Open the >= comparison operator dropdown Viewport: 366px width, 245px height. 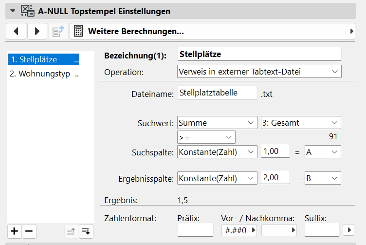click(x=206, y=137)
